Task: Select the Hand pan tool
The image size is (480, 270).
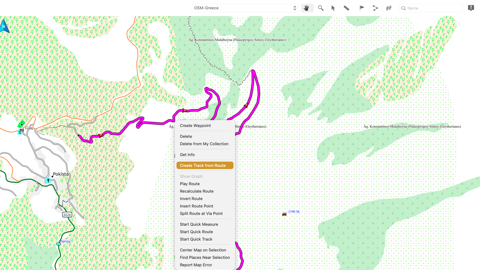Action: (x=307, y=8)
